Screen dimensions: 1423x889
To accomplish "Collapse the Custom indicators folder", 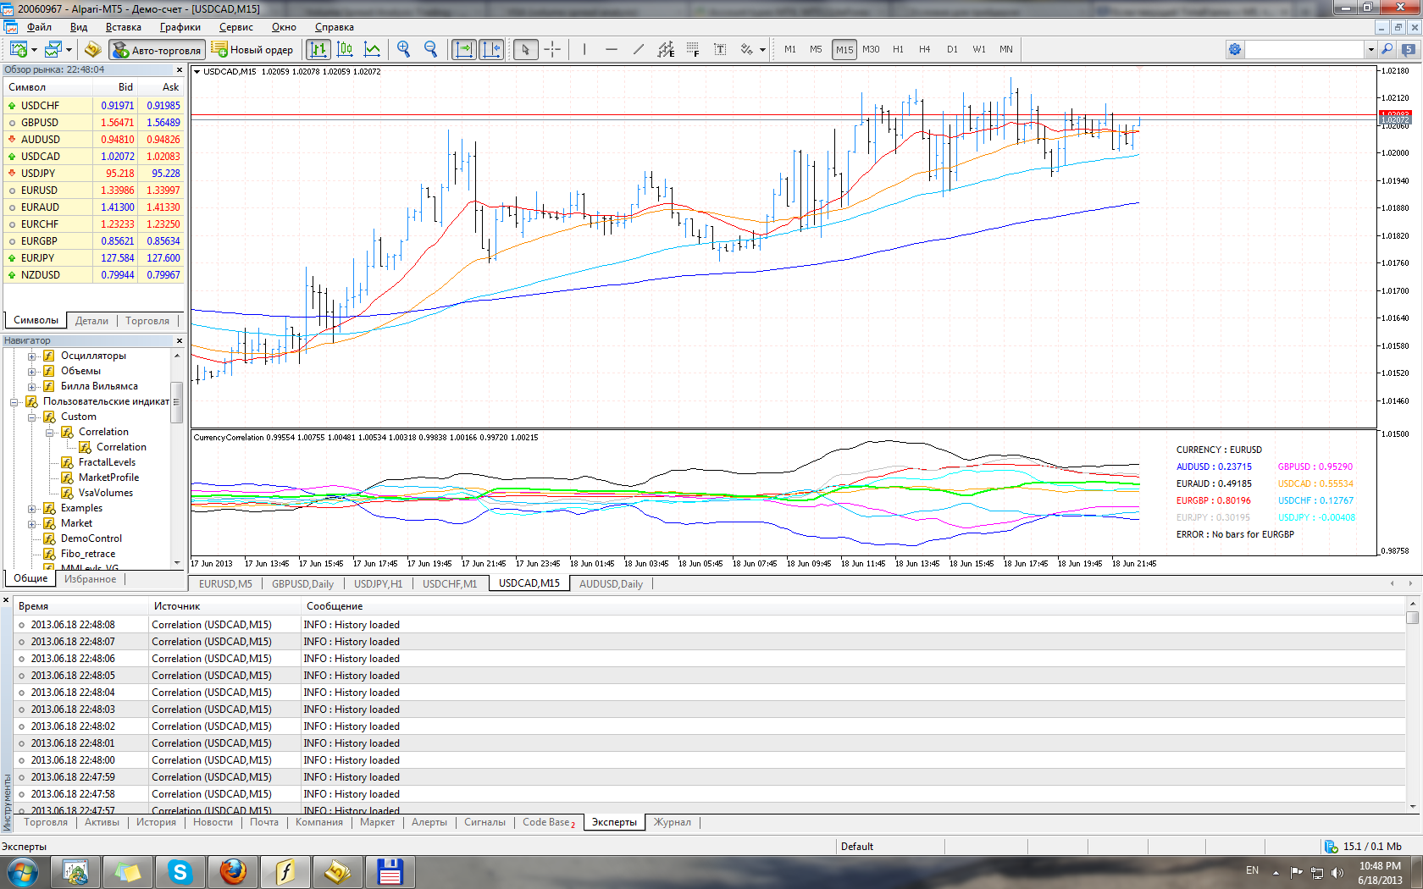I will (x=32, y=417).
